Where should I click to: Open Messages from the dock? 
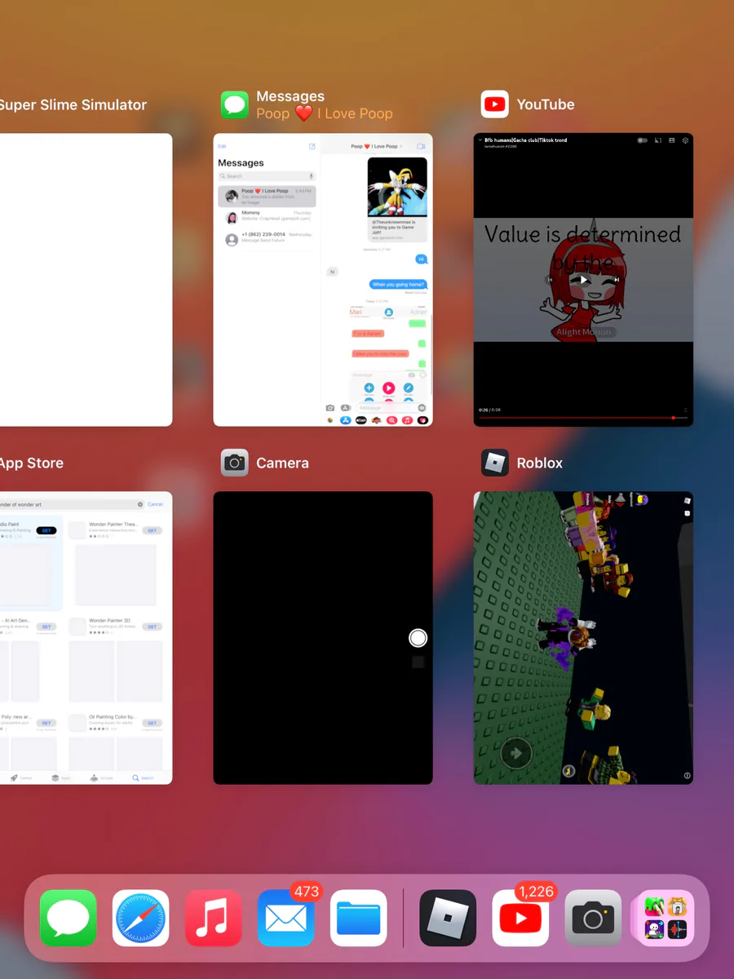point(69,918)
